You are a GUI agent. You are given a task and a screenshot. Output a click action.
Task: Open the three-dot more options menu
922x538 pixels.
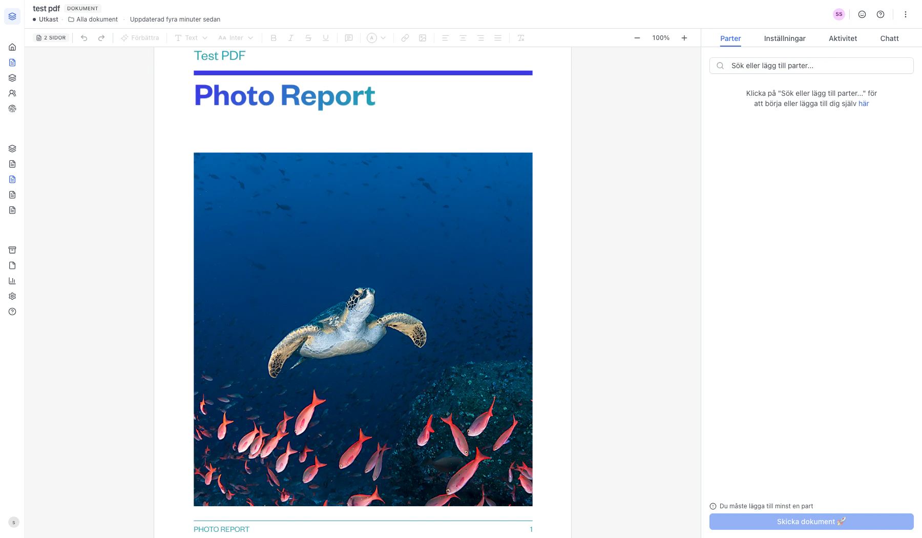tap(906, 14)
